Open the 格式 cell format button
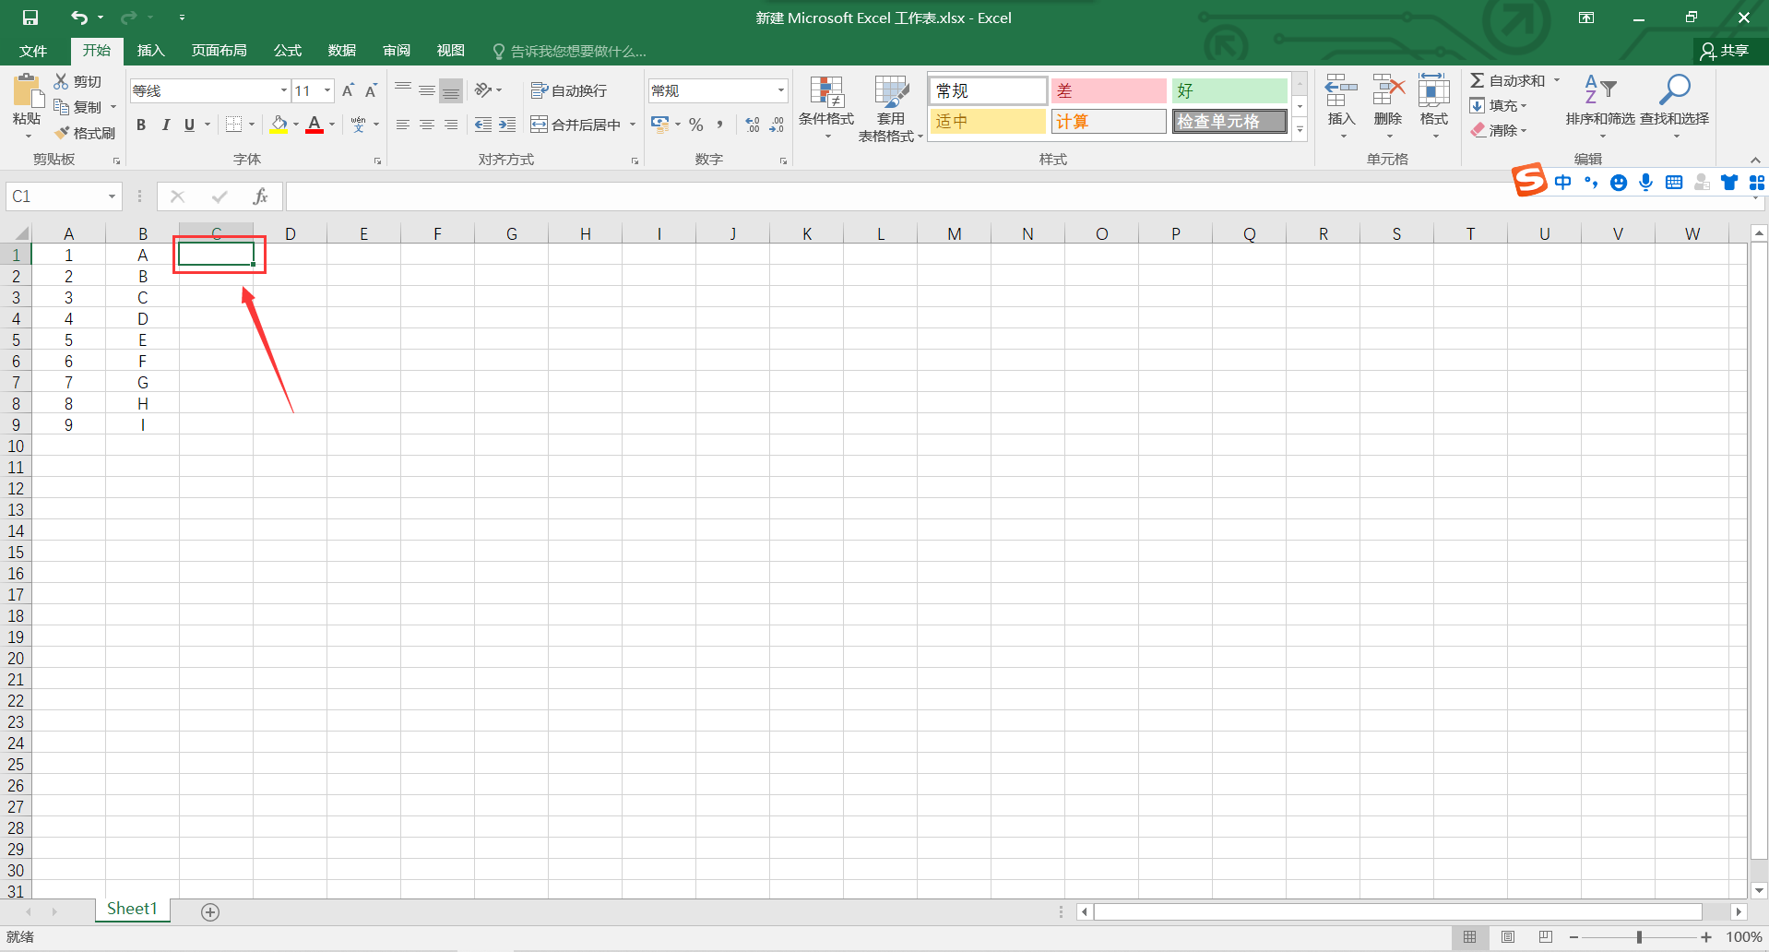Viewport: 1769px width, 952px height. [x=1434, y=106]
